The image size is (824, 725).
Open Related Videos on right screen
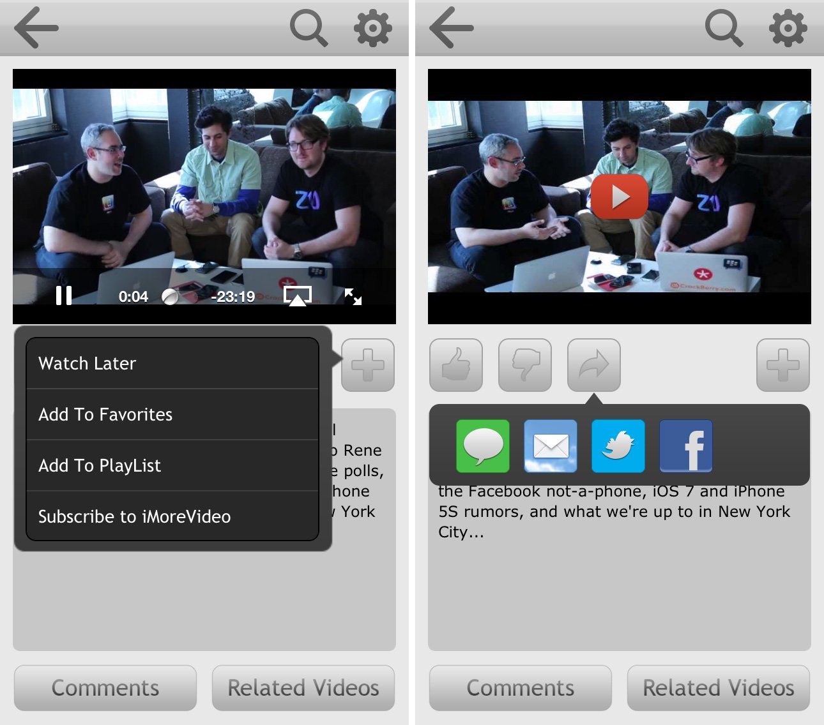click(719, 688)
